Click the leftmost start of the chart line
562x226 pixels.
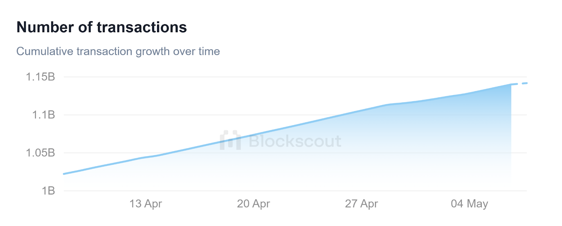click(64, 173)
